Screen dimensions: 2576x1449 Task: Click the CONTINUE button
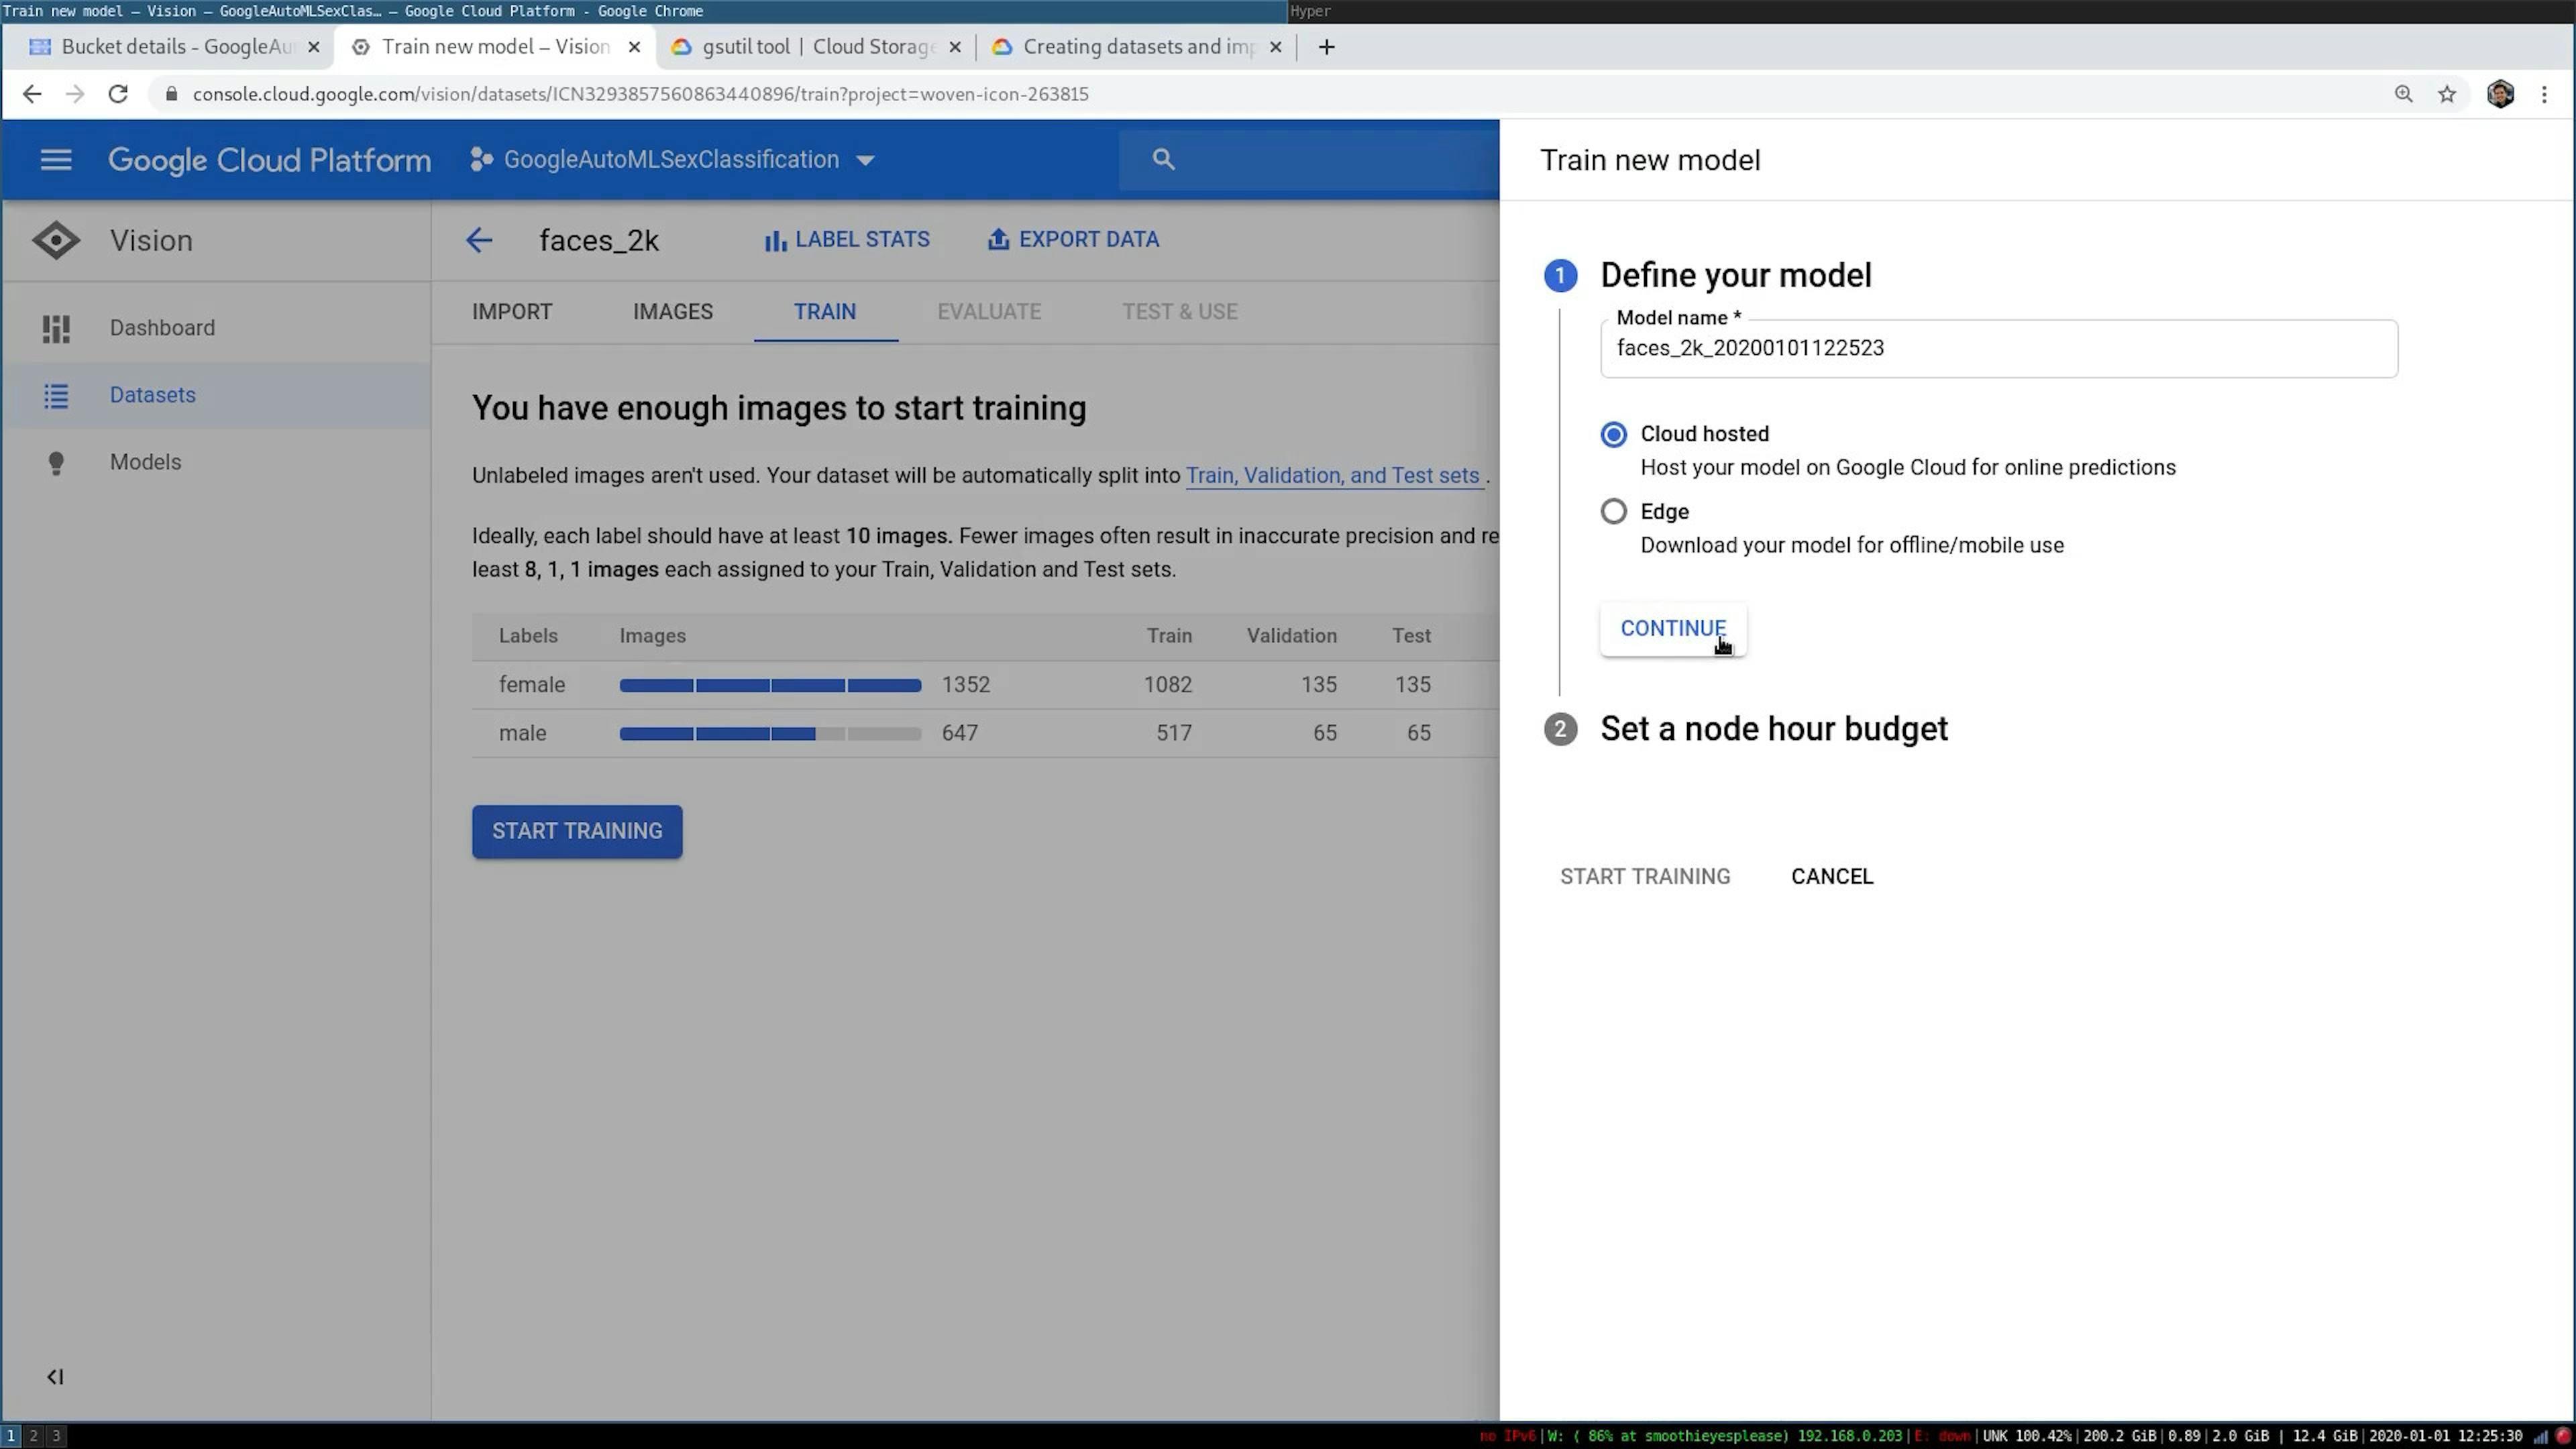[1672, 629]
